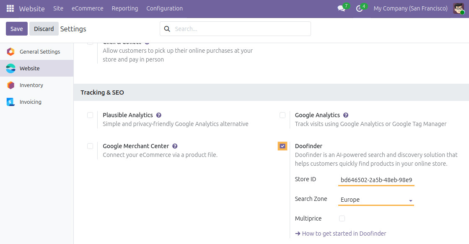Open the apps grid menu icon
The height and width of the screenshot is (244, 469).
coord(10,8)
